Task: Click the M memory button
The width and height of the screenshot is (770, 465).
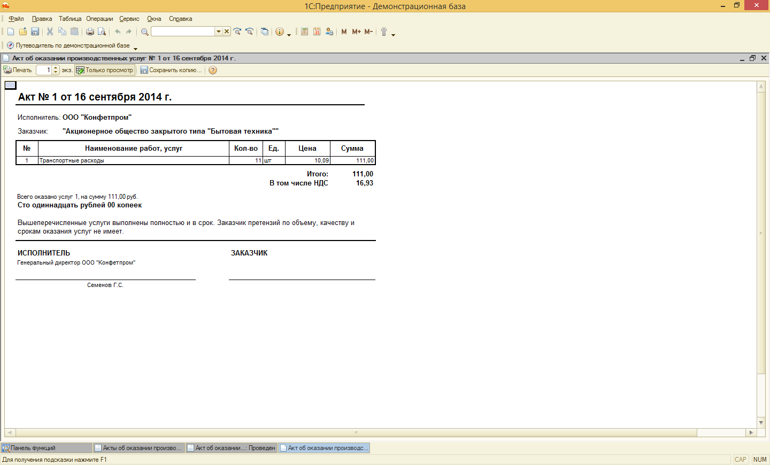Action: pyautogui.click(x=344, y=32)
